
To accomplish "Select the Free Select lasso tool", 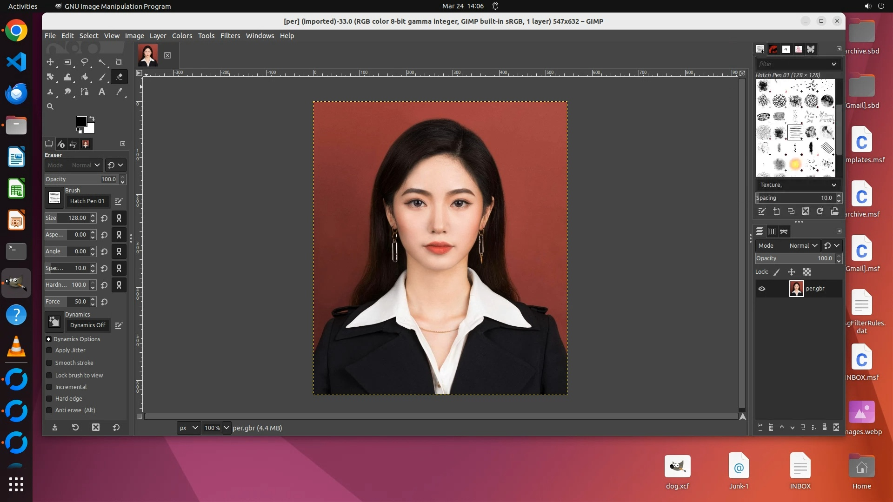I will point(85,62).
